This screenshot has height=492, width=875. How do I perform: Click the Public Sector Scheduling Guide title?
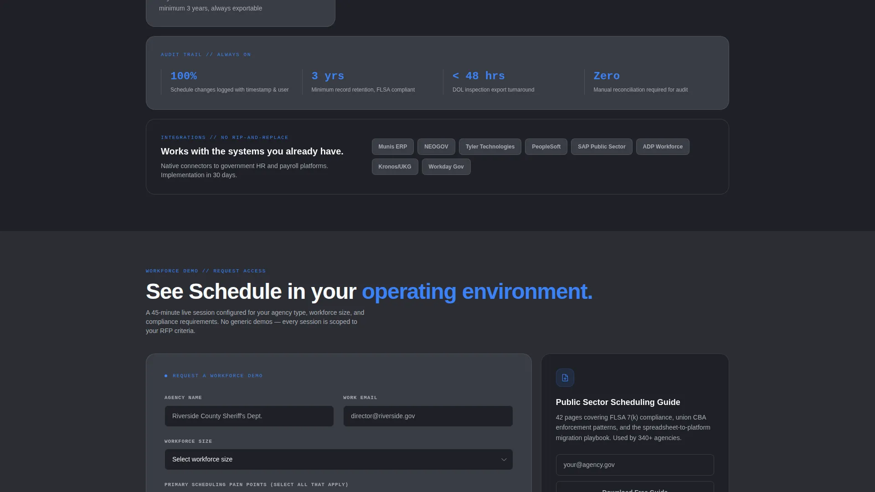618,402
